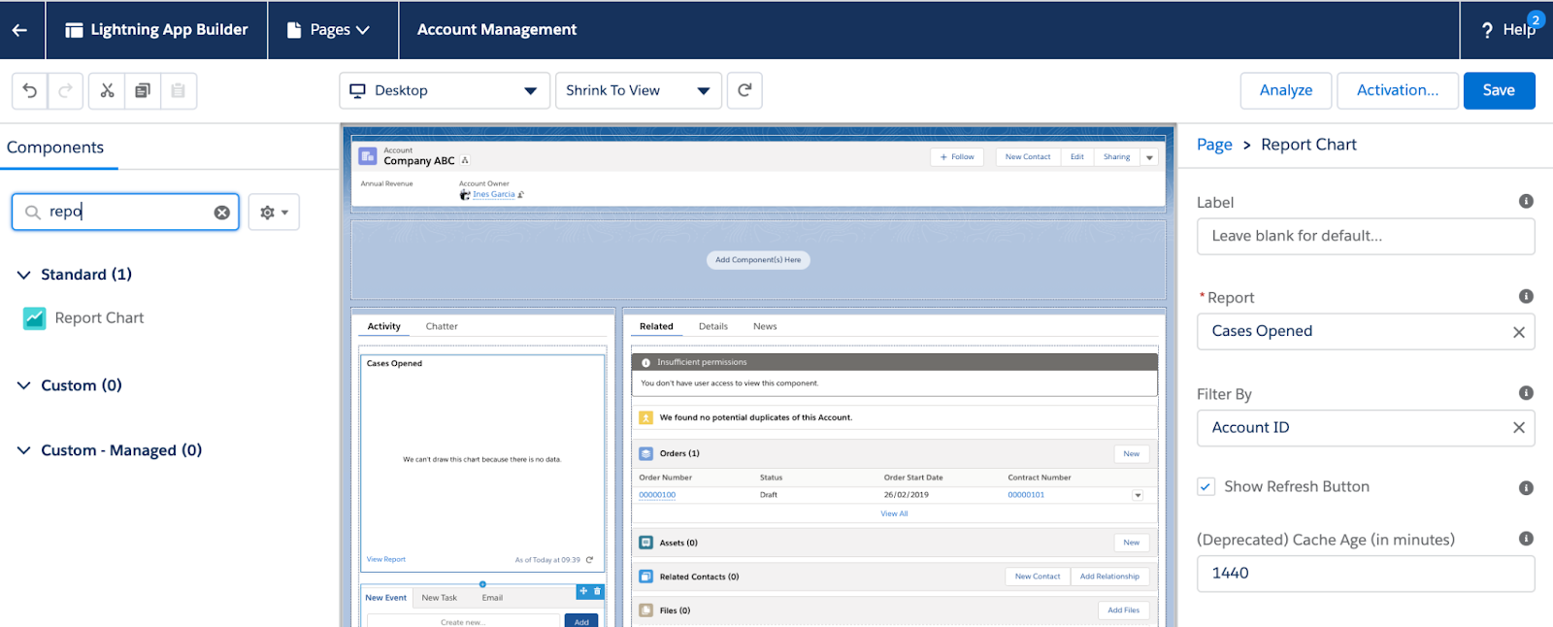Click the Page breadcrumb link
The image size is (1553, 627).
pyautogui.click(x=1214, y=145)
